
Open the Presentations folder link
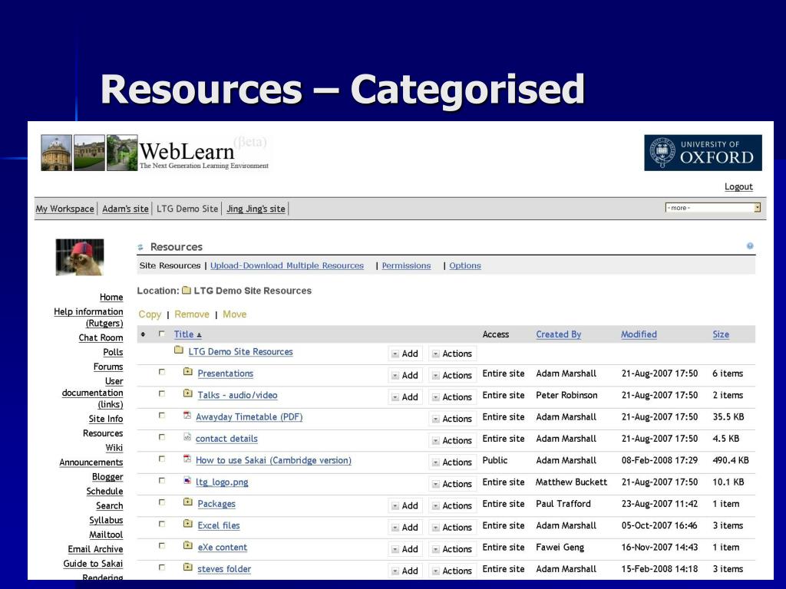(225, 373)
